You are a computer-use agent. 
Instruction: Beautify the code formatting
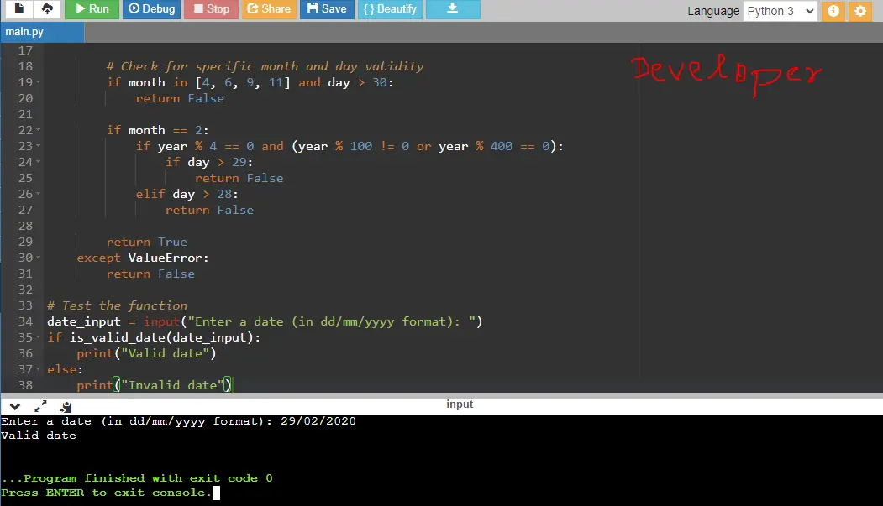tap(390, 9)
